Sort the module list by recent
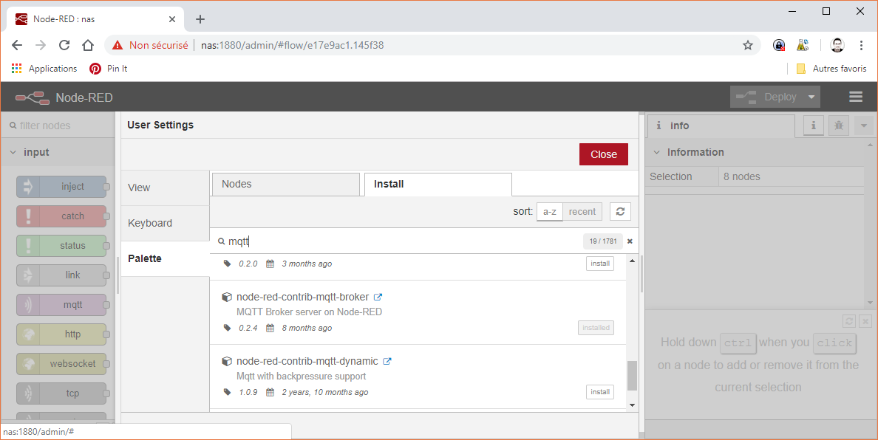 (x=582, y=212)
